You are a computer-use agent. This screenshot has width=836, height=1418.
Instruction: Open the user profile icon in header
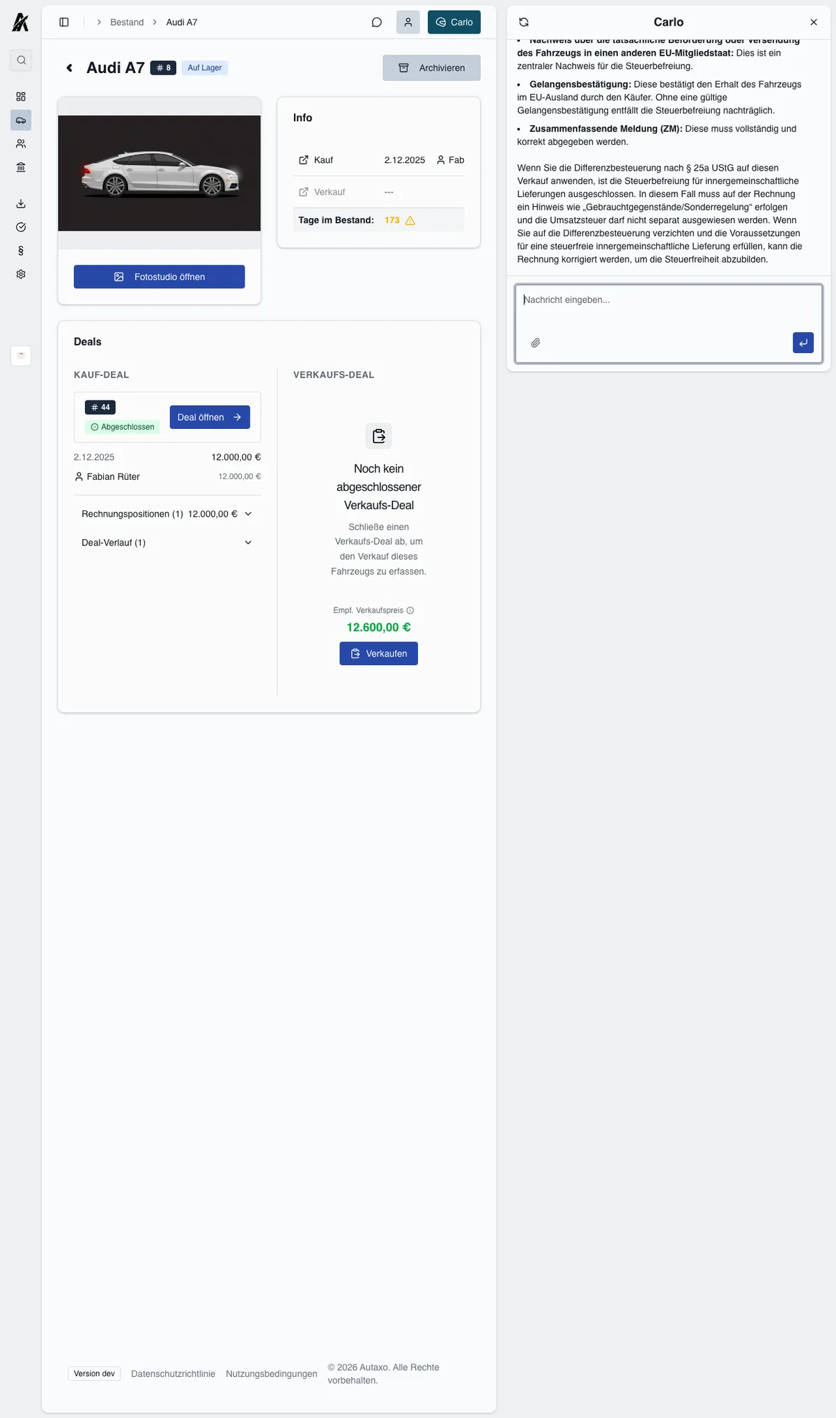click(408, 22)
